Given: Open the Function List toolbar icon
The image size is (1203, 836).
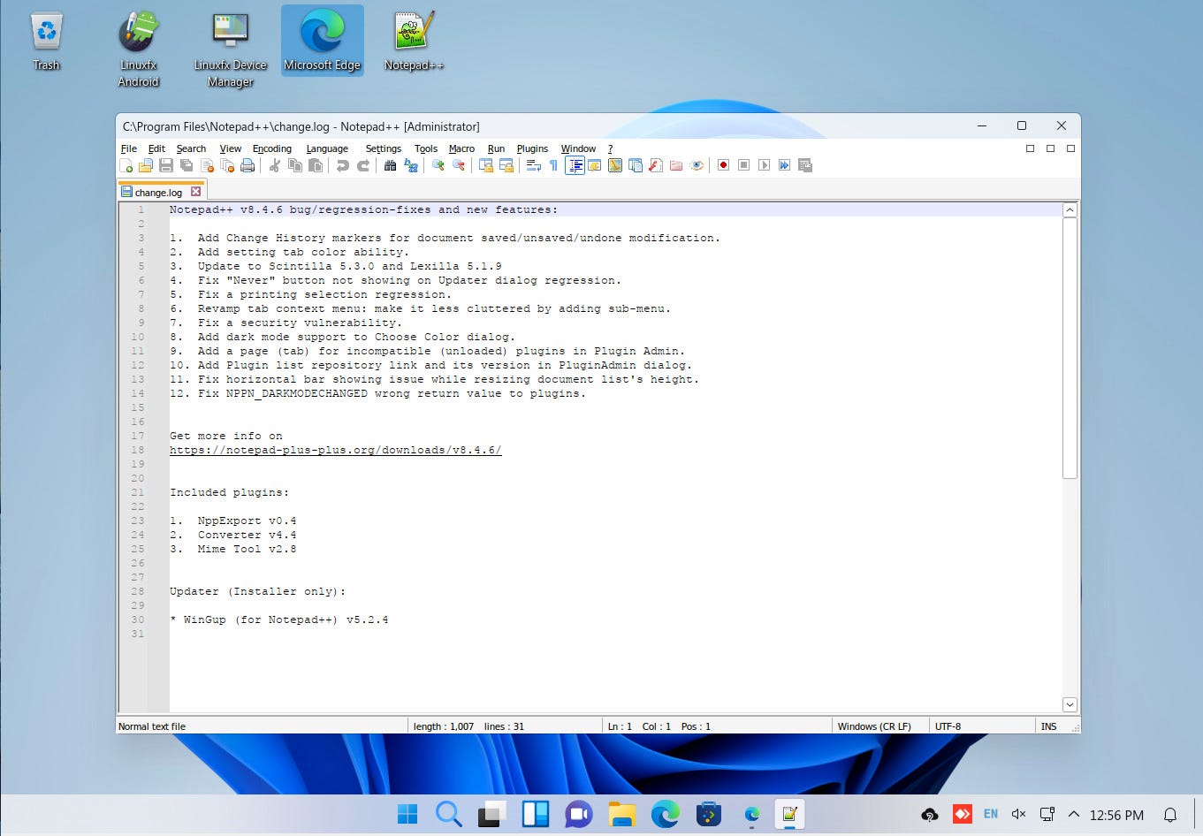Looking at the screenshot, I should (x=656, y=165).
